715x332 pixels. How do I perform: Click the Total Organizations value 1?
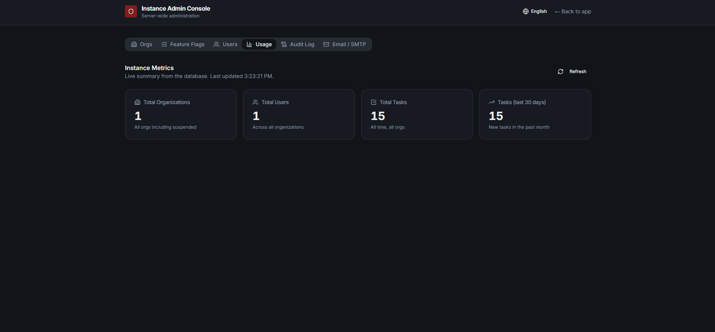[x=138, y=116]
